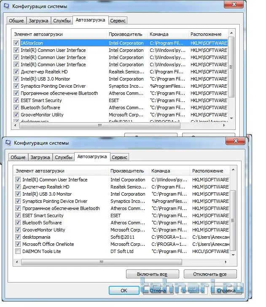This screenshot has width=266, height=307.
Task: Click scroll left arrow in the upper window's list
Action: tap(15, 125)
